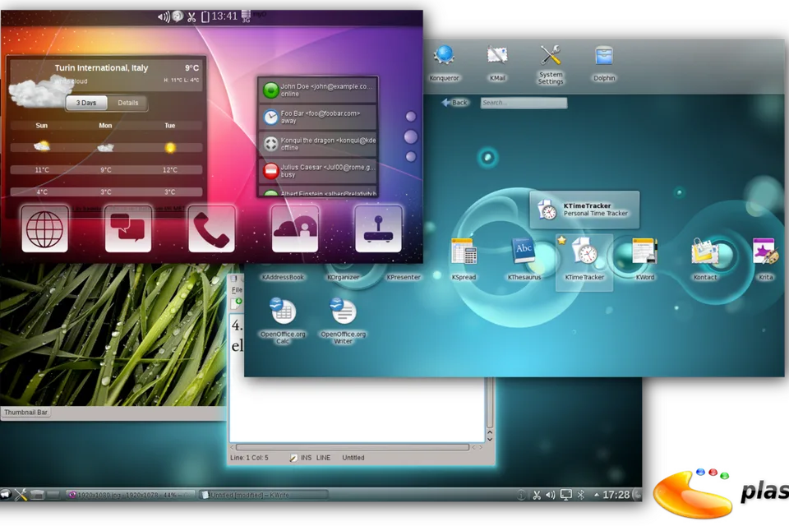Launch KSpread spreadsheet icon
Viewport: 789px width, 526px height.
464,251
